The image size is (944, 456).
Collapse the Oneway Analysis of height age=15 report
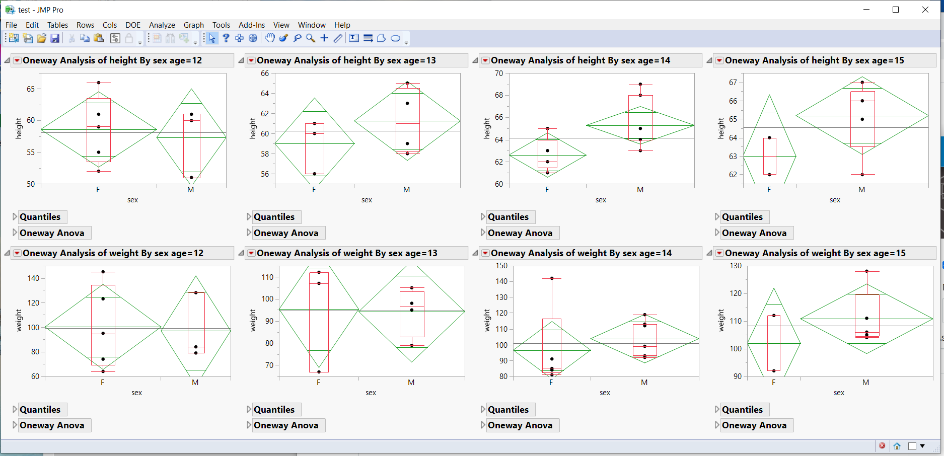709,60
